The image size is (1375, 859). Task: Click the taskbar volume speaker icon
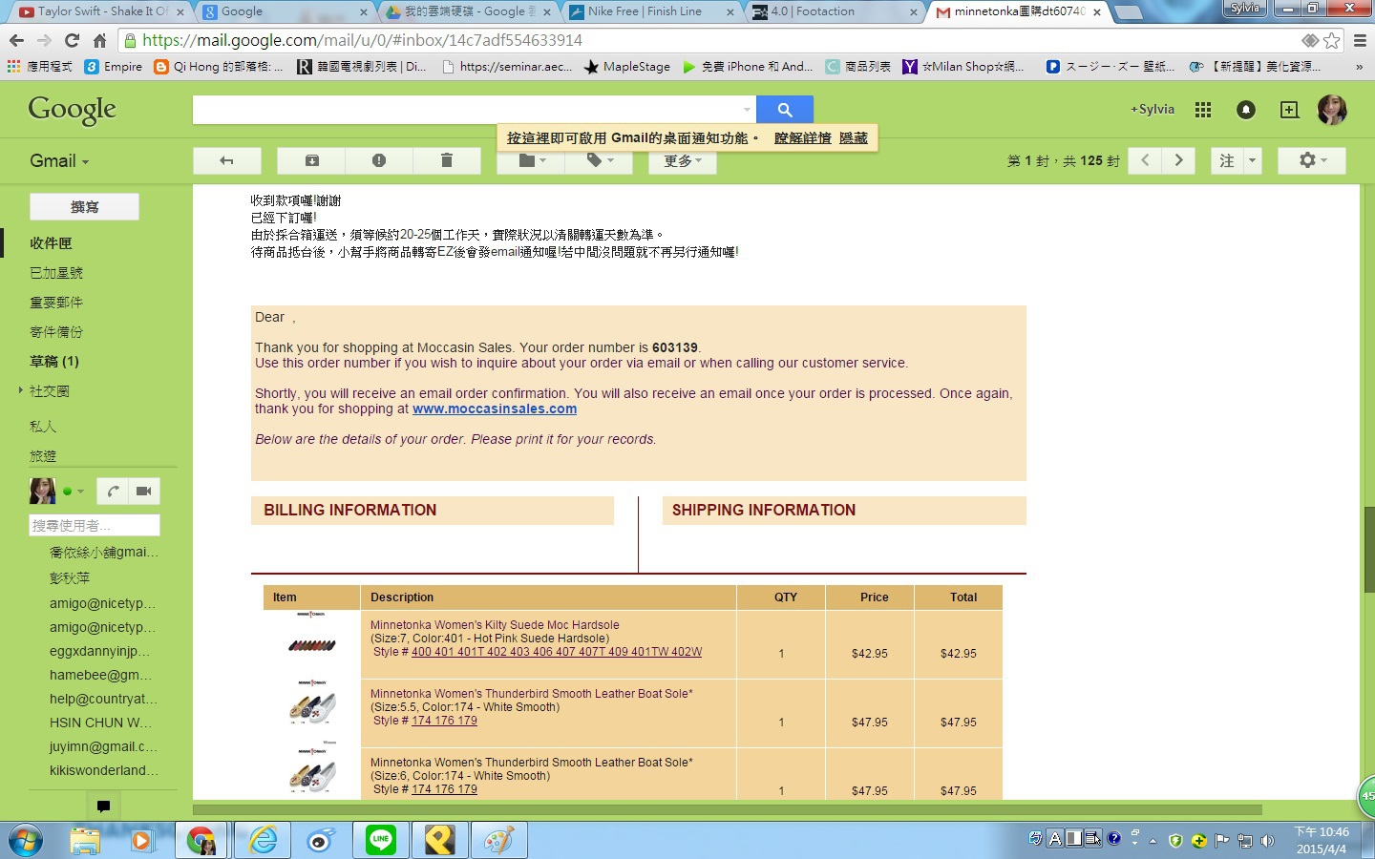pyautogui.click(x=1268, y=841)
